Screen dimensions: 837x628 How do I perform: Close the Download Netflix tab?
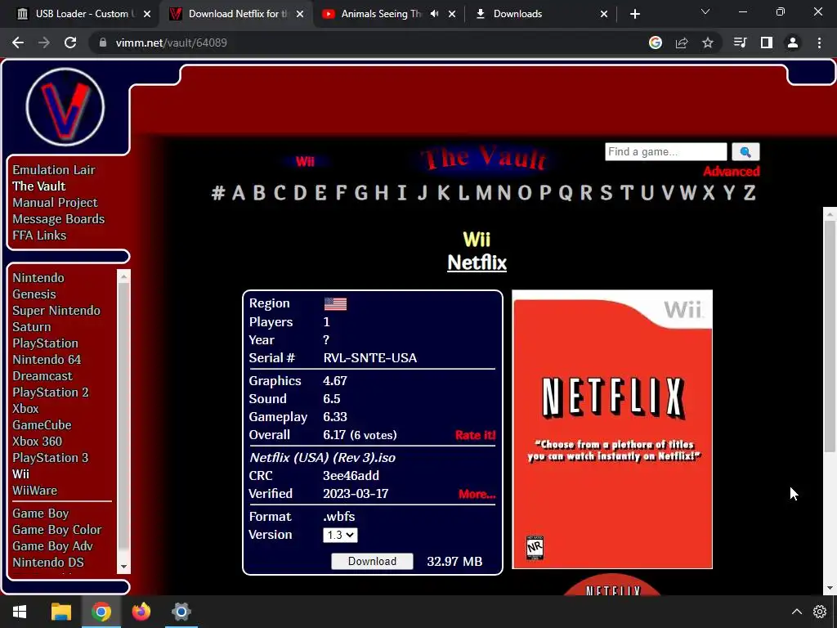[x=300, y=14]
